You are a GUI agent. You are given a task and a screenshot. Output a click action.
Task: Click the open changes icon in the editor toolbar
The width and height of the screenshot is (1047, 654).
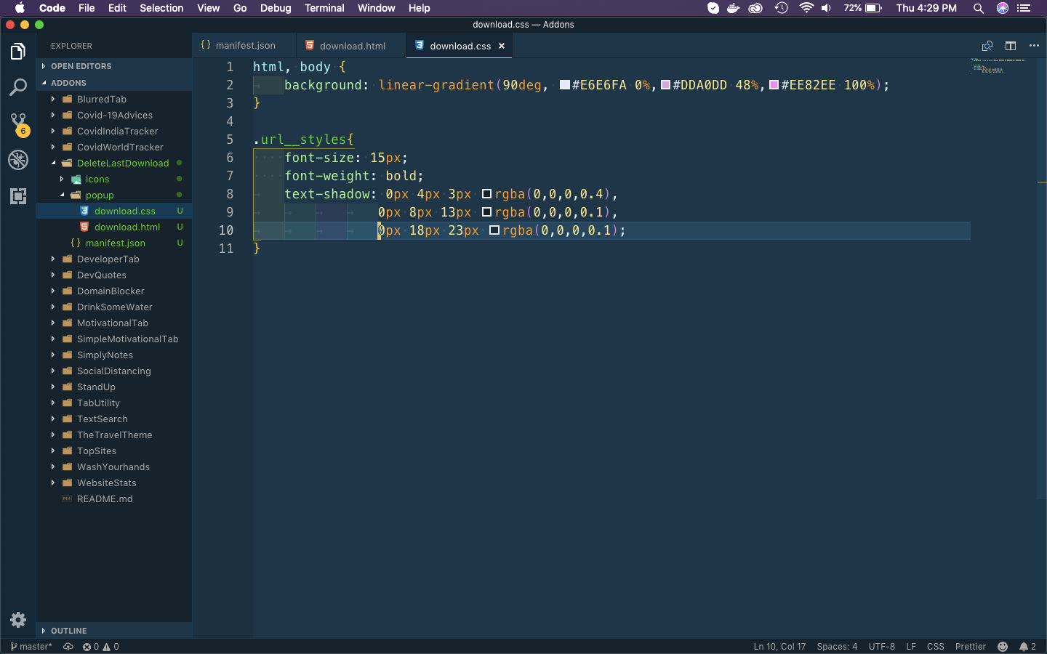pos(987,46)
